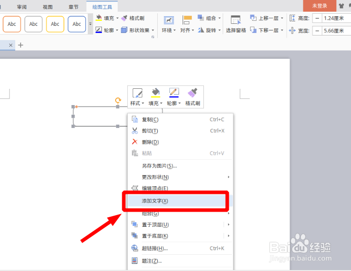Choose Add Text (添加文字)
The width and height of the screenshot is (351, 271).
click(181, 201)
